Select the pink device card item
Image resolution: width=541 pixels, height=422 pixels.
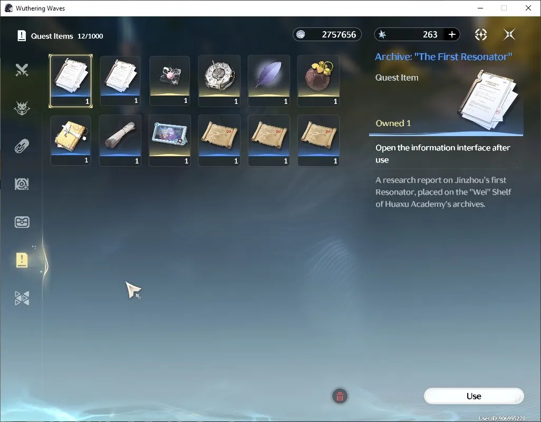pyautogui.click(x=170, y=80)
